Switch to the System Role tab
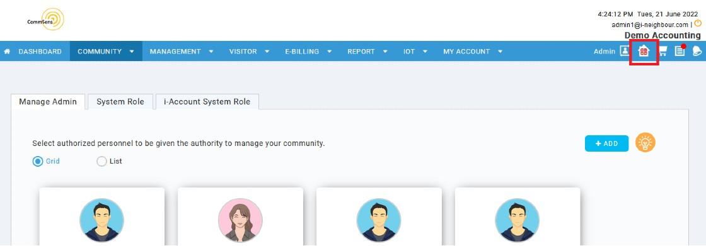 (x=120, y=102)
